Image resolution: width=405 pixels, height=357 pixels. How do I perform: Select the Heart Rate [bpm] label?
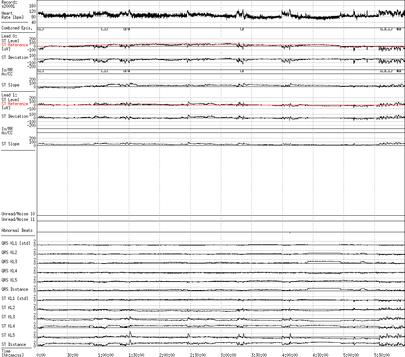[13, 15]
